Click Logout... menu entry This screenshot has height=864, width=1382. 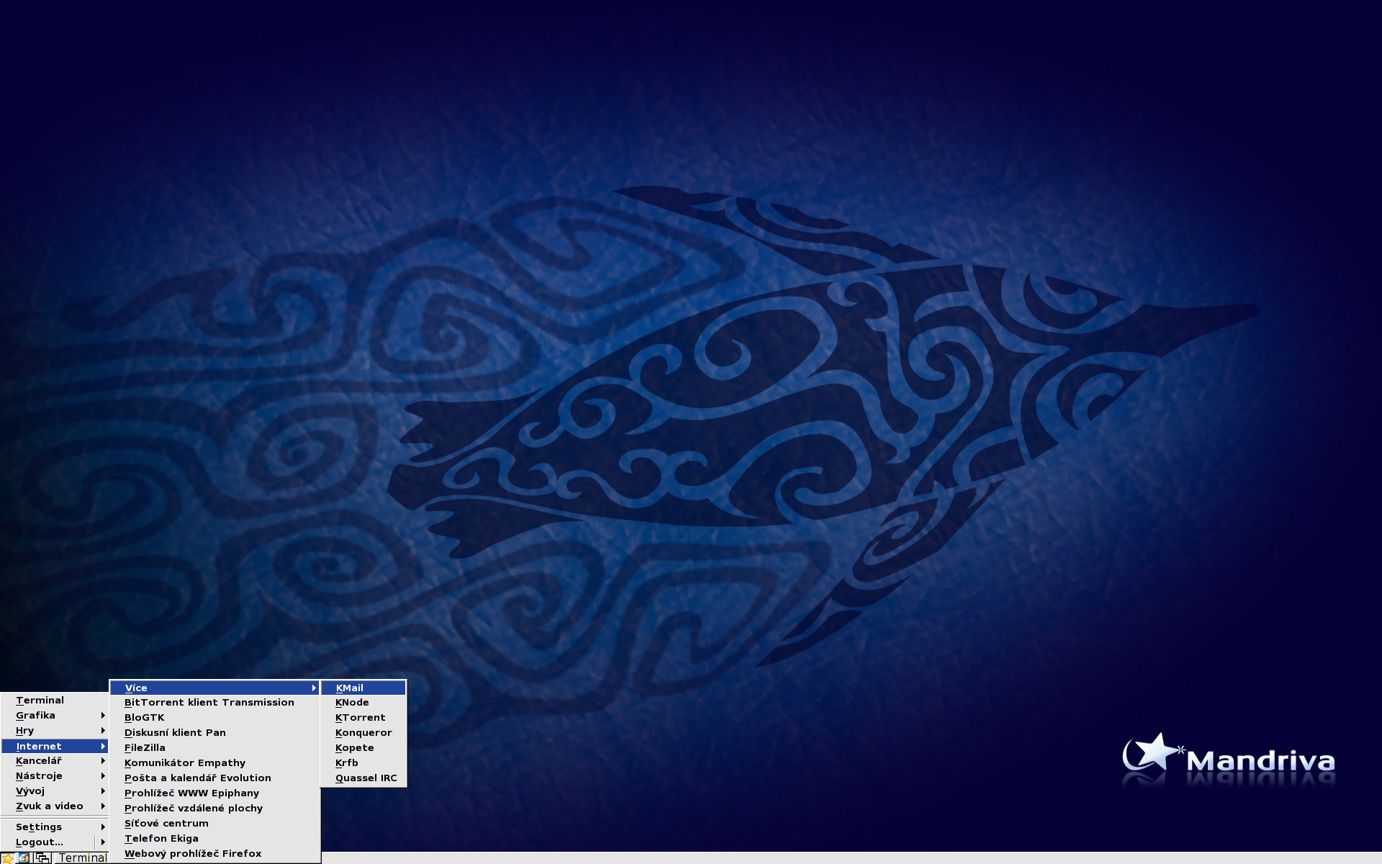[48, 842]
